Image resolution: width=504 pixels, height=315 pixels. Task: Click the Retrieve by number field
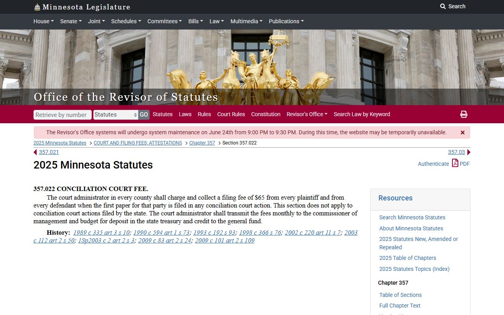[x=63, y=115]
